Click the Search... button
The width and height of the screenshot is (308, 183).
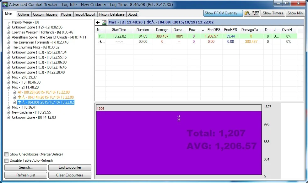click(x=26, y=167)
